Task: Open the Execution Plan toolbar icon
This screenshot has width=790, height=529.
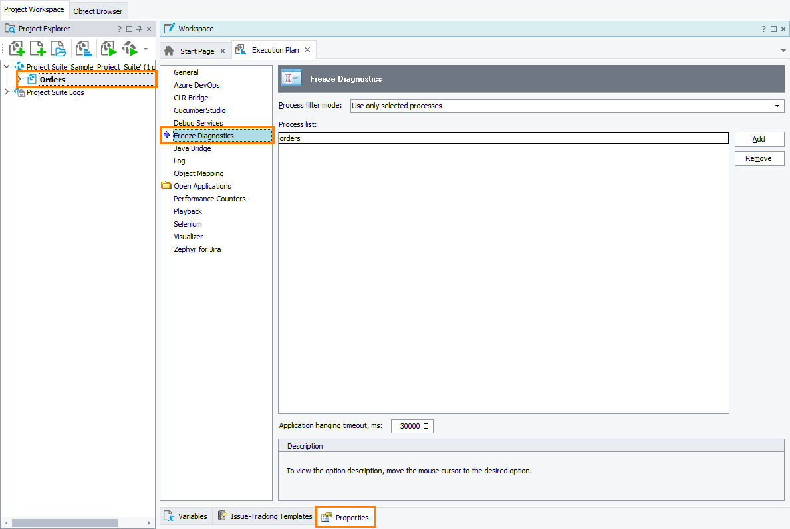Action: click(84, 49)
